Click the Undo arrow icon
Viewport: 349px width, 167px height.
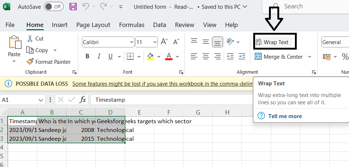tap(86, 7)
